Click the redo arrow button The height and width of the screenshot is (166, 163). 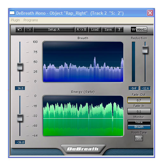pos(29,29)
